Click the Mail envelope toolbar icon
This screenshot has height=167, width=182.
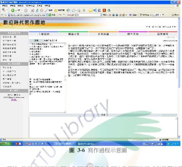(x=73, y=10)
